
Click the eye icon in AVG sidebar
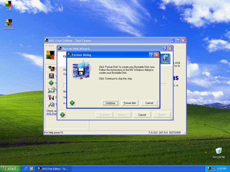coord(51,69)
